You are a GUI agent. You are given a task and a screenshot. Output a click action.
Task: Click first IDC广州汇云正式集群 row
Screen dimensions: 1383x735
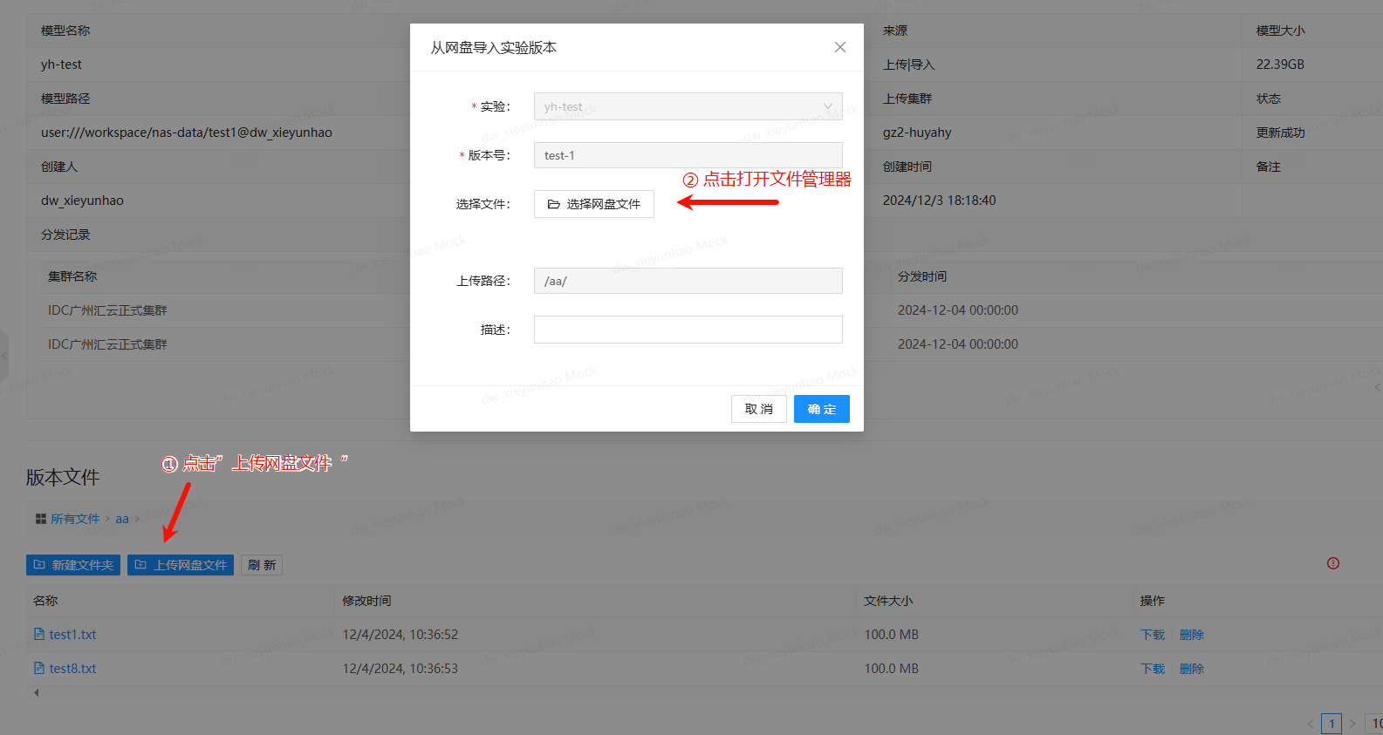coord(107,310)
